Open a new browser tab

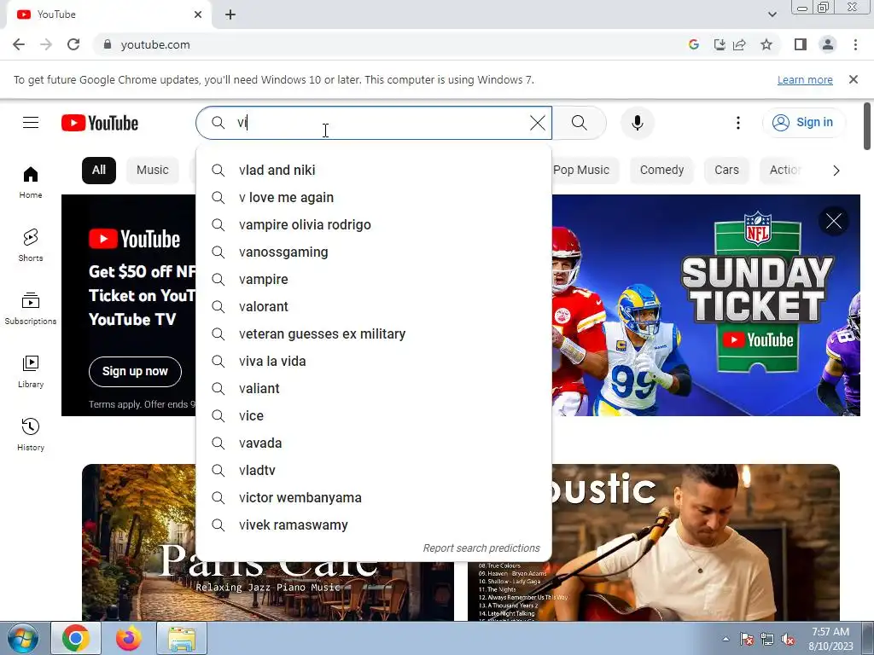pos(230,14)
